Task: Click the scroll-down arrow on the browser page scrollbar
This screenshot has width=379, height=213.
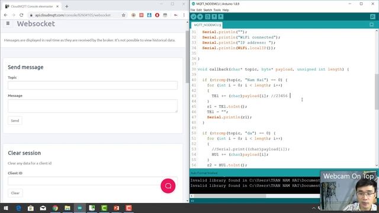Action: tap(187, 201)
